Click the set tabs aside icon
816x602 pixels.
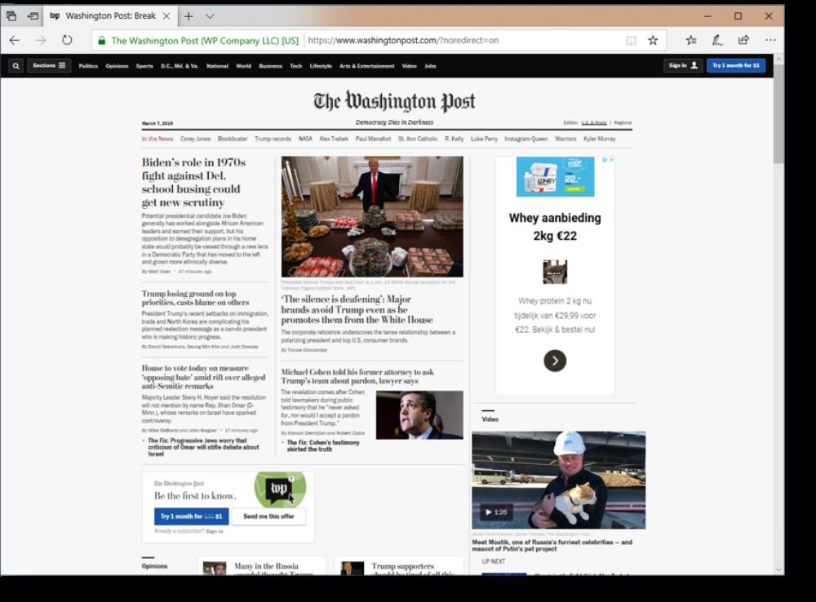[x=33, y=16]
